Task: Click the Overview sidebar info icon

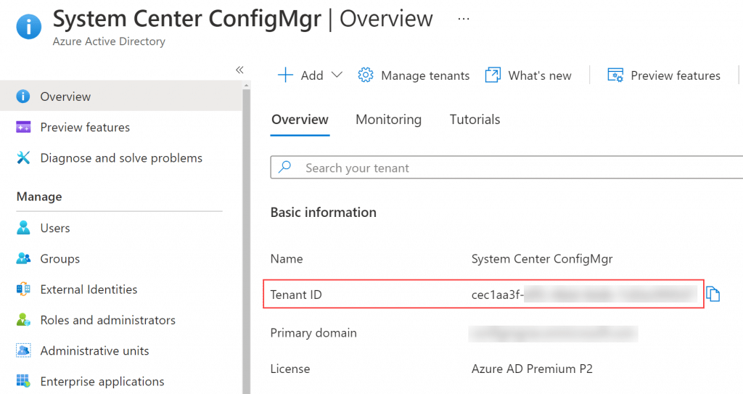Action: [23, 97]
